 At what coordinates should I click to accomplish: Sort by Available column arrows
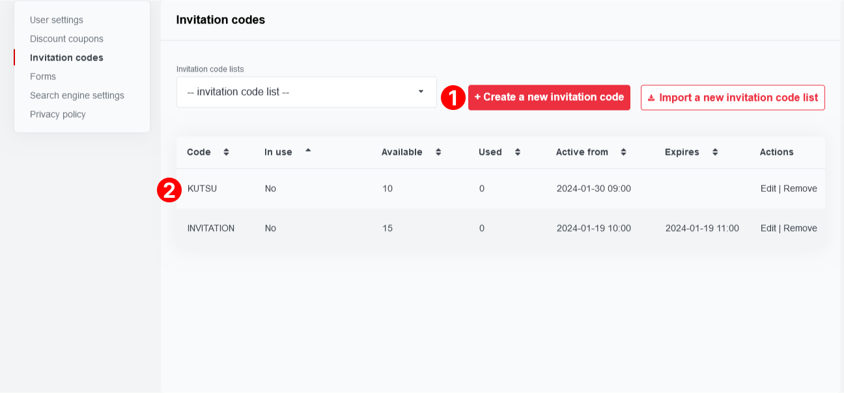tap(438, 152)
